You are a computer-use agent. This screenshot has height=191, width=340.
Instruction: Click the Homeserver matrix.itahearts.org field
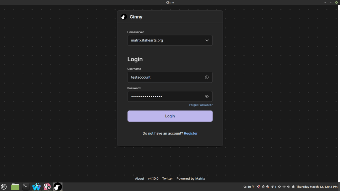point(164,40)
